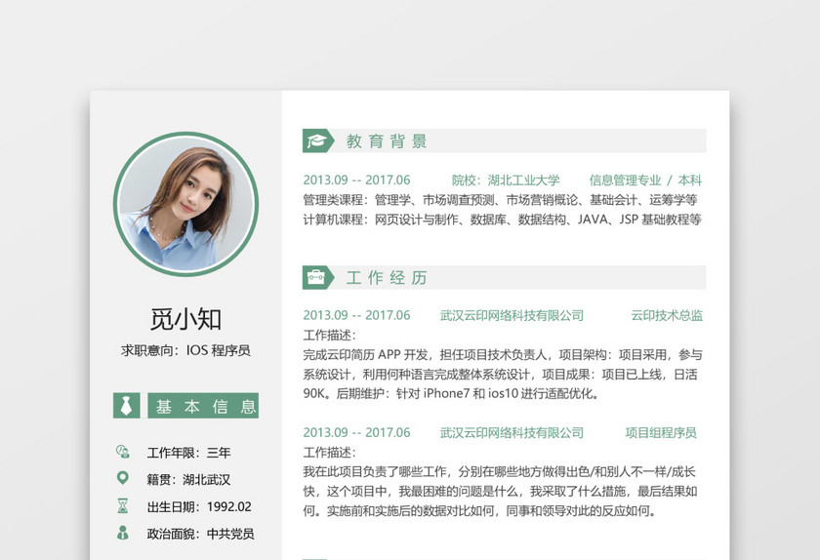
Task: Click the line starting with 90K。后期维护
Action: coord(451,394)
